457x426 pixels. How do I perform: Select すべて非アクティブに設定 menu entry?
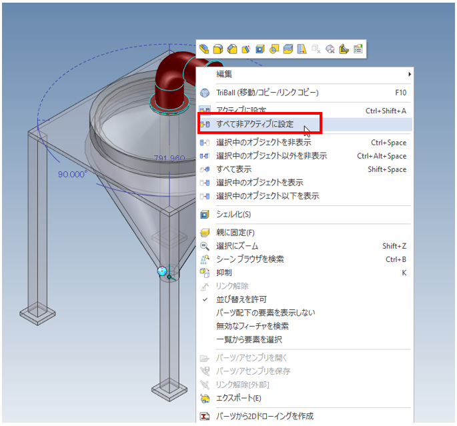pyautogui.click(x=305, y=125)
